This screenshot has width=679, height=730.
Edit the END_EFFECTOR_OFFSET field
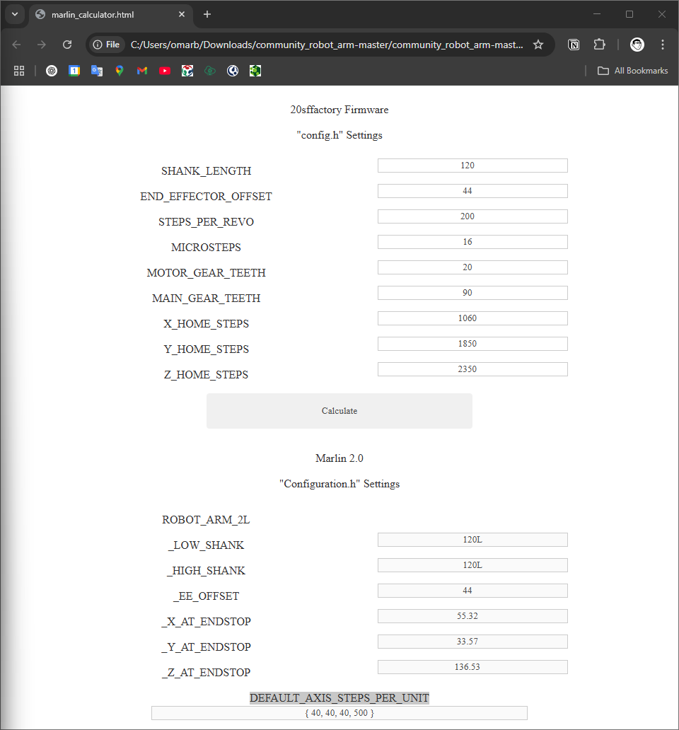pyautogui.click(x=472, y=191)
